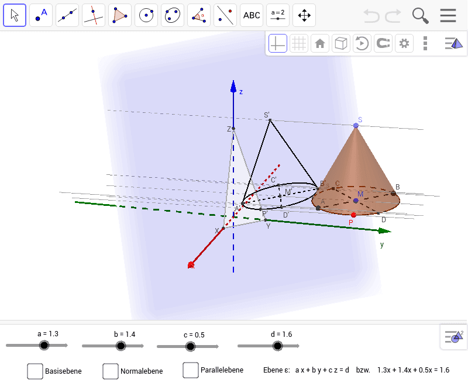Select the Move arrow tool

tap(15, 15)
